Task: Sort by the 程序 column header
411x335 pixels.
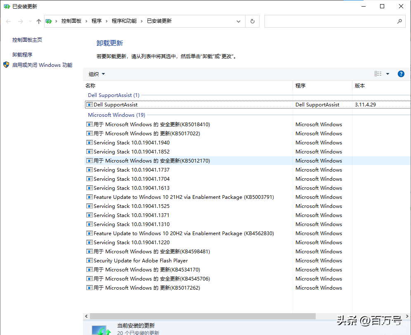Action: pyautogui.click(x=300, y=86)
